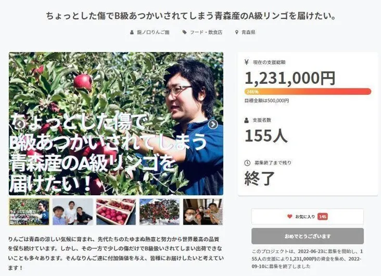This screenshot has width=381, height=276.
Task: Click the お気に入り favorite button
Action: coord(308,217)
